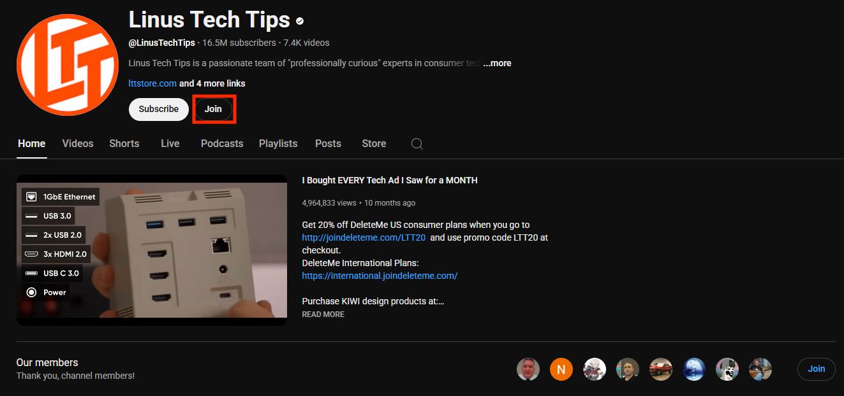This screenshot has height=396, width=844.
Task: Click the last member avatar before Join
Action: click(760, 369)
